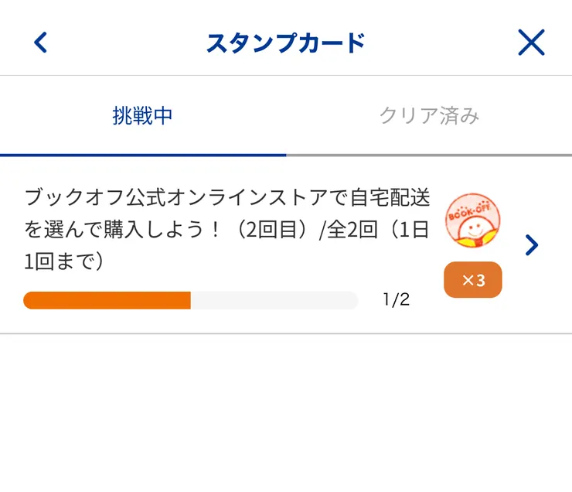The height and width of the screenshot is (492, 572).
Task: Close the スタンプカード screen with X
Action: 531,43
